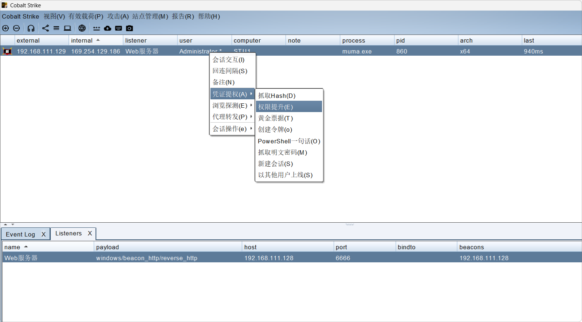
Task: Click the Cobalt Strike title bar app icon
Action: click(x=4, y=5)
